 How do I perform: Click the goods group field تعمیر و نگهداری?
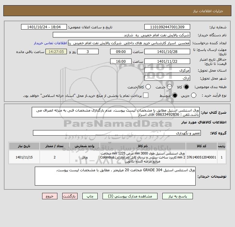coord(117,133)
